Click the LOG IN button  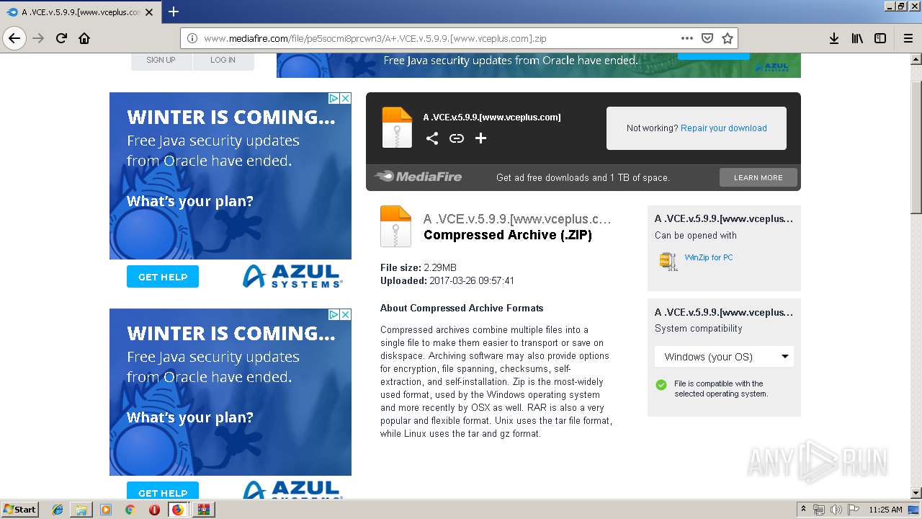click(x=223, y=61)
